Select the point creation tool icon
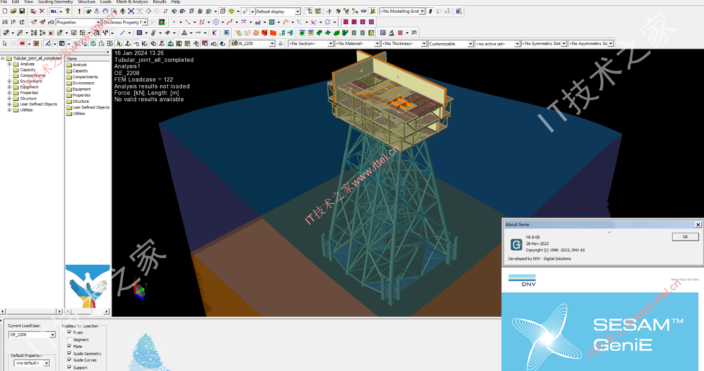Viewport: 704px width, 371px height. (174, 22)
